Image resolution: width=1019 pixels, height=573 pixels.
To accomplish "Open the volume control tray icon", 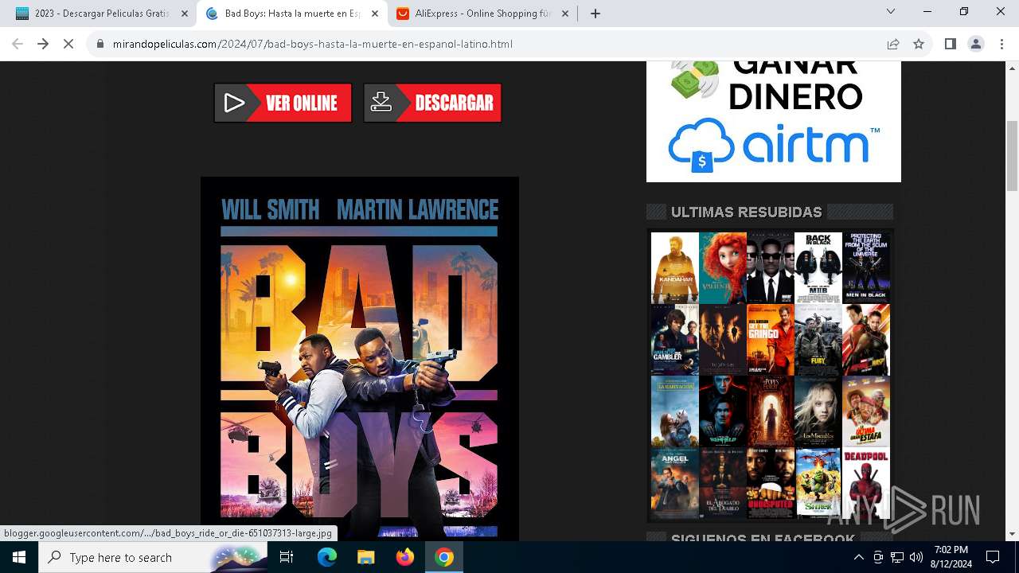I will click(916, 557).
